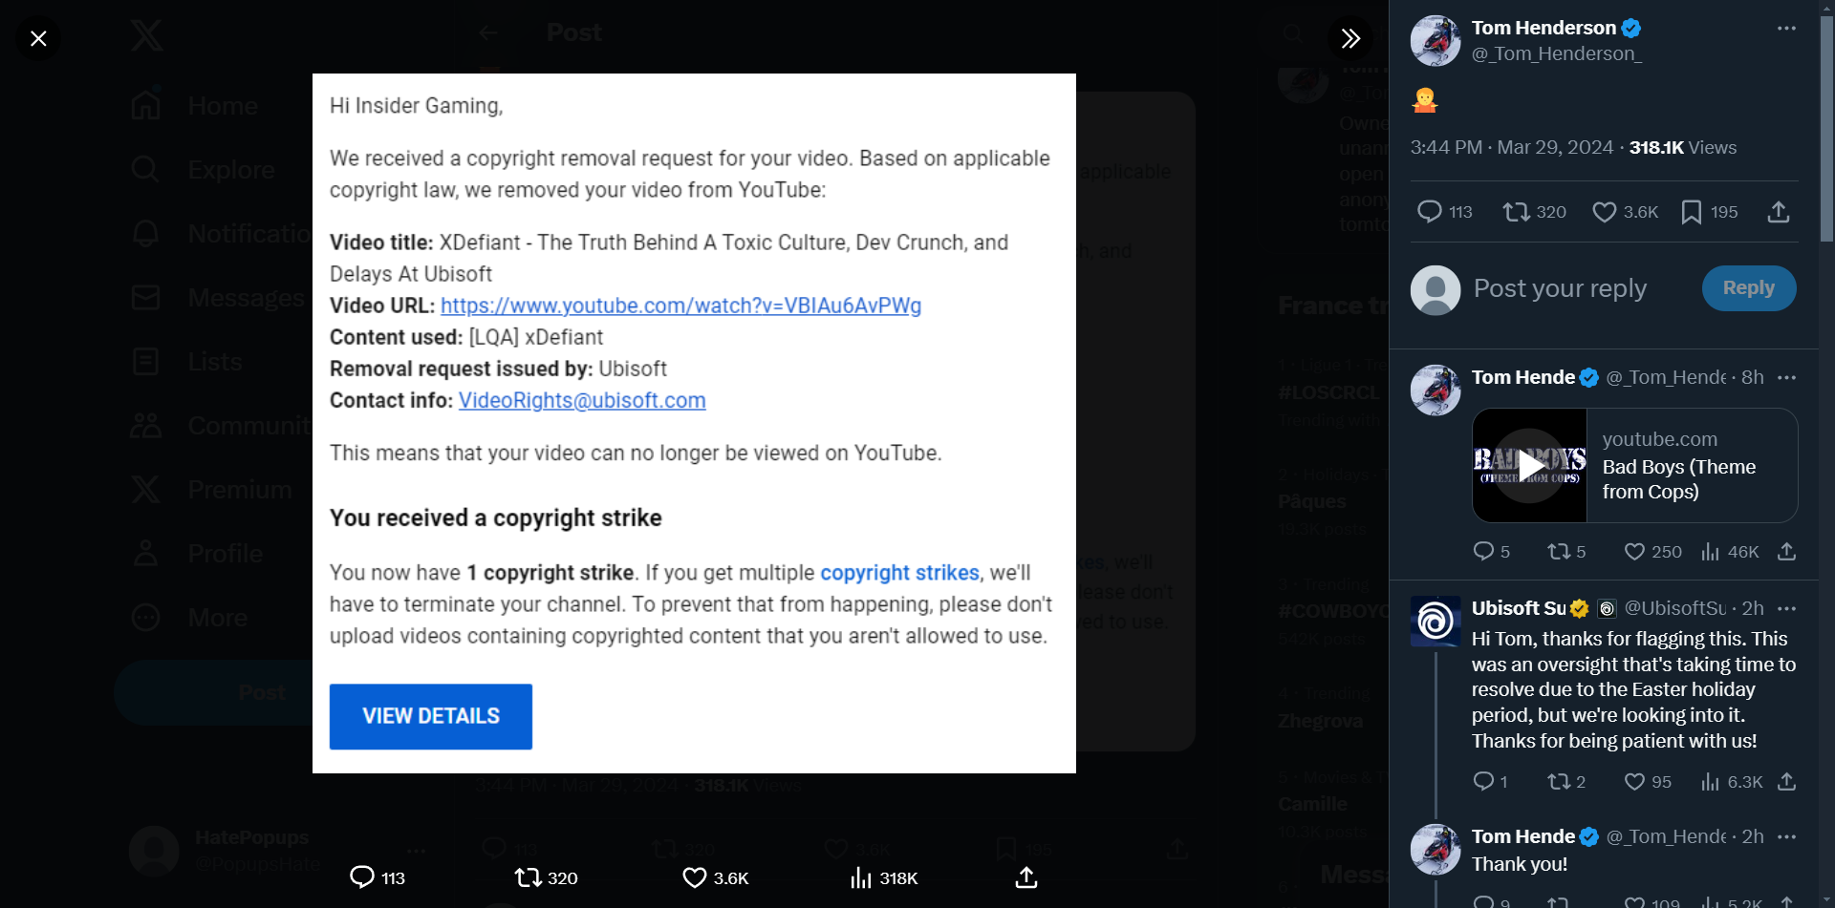Like the post via 3.6K heart below image
This screenshot has width=1835, height=908.
pos(715,877)
